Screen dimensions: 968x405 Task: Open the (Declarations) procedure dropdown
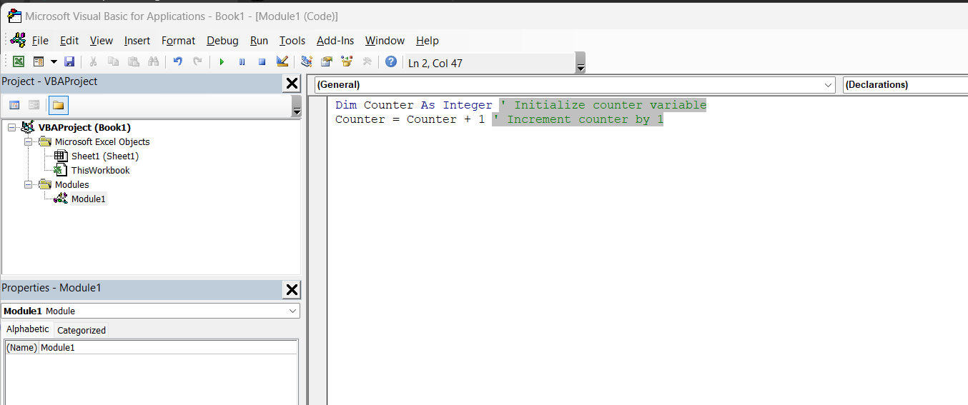pyautogui.click(x=905, y=84)
